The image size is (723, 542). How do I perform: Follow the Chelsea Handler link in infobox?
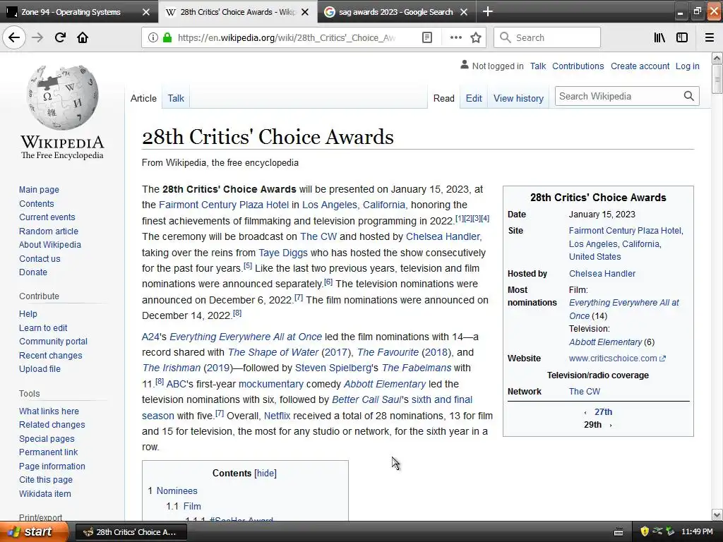602,273
